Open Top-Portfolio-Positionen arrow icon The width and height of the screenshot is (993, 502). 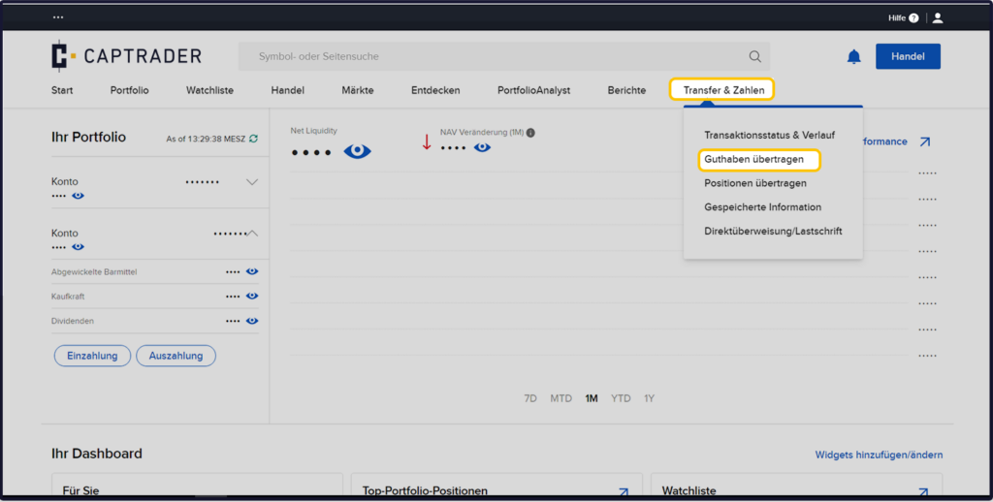click(624, 492)
